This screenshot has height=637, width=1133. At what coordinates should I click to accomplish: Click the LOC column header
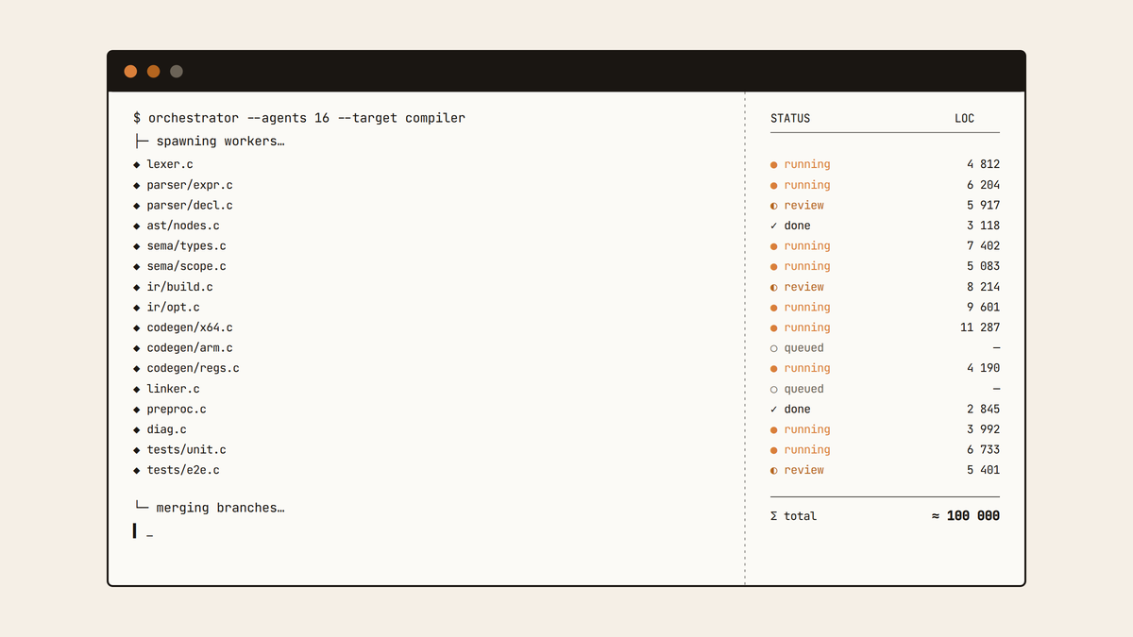[x=964, y=119]
